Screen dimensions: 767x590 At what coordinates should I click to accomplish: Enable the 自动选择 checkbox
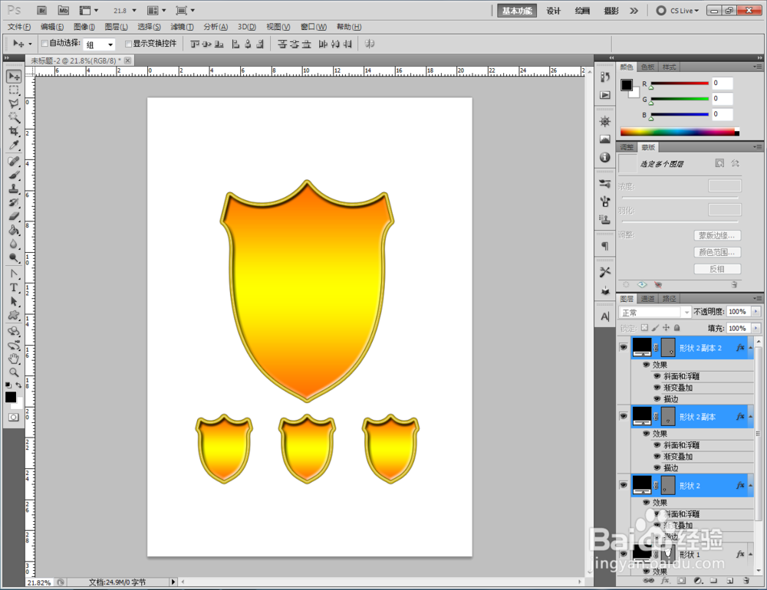click(44, 44)
